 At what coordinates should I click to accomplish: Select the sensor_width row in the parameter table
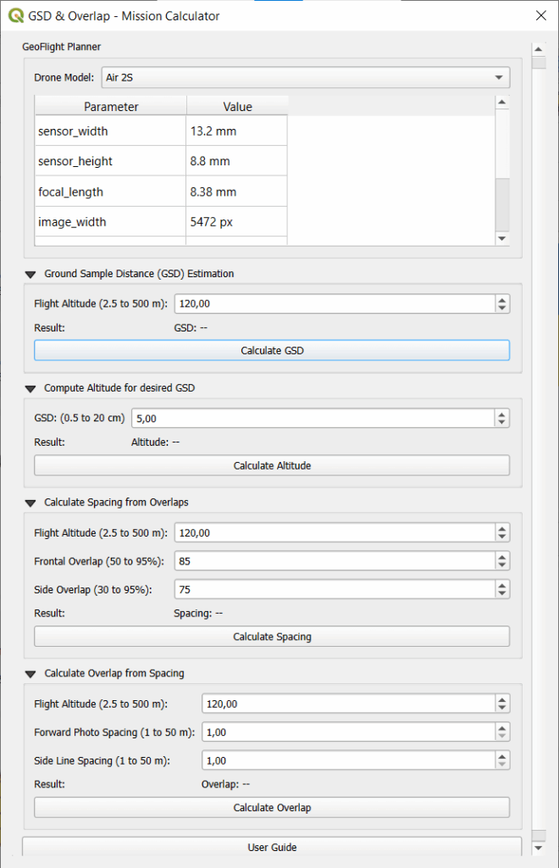(x=109, y=131)
